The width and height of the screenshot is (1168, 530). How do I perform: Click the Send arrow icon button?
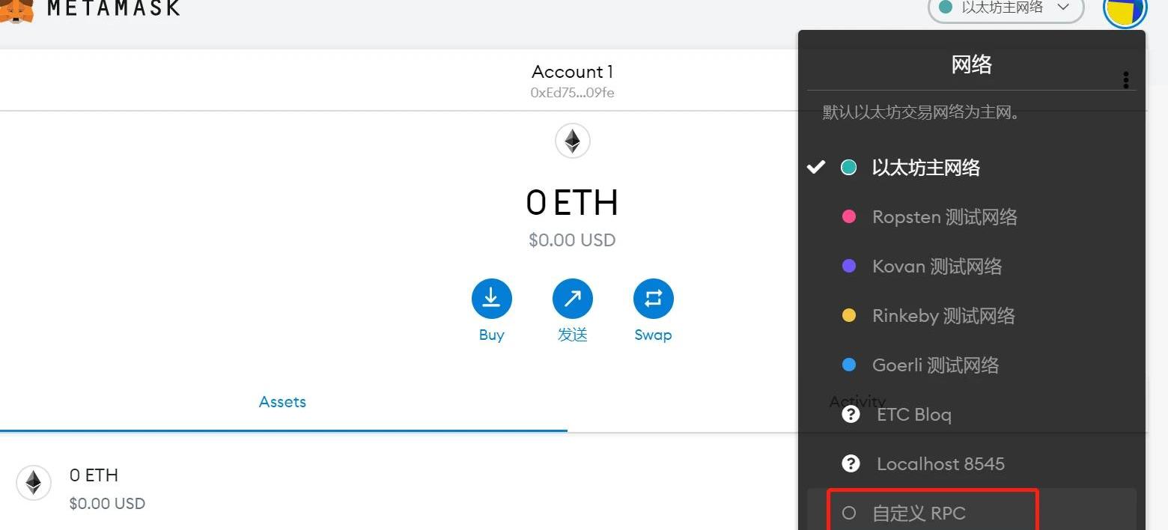(573, 299)
